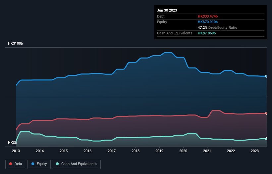Viewport: 272px width, 174px height.
Task: Click the teal Cash end-point marker
Action: pyautogui.click(x=266, y=139)
